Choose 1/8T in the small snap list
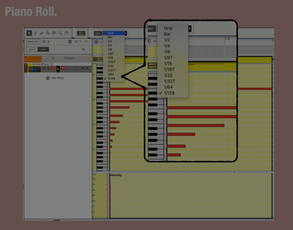 114,54
